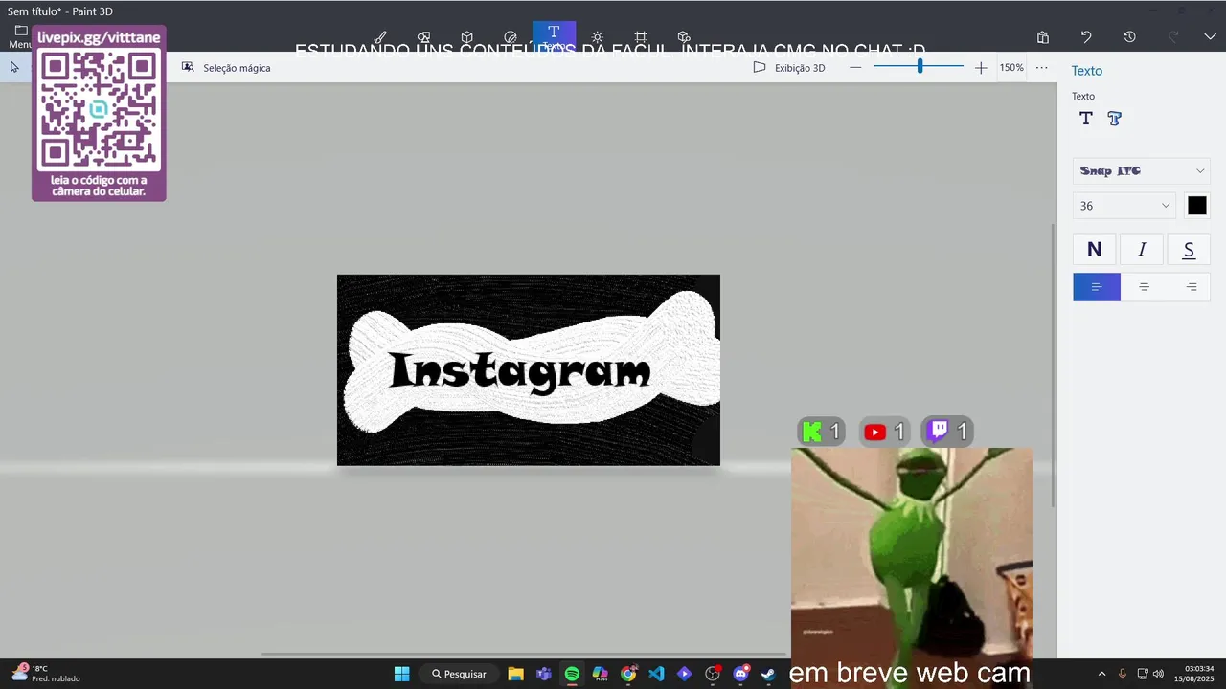Select the 2D text option

1085,119
